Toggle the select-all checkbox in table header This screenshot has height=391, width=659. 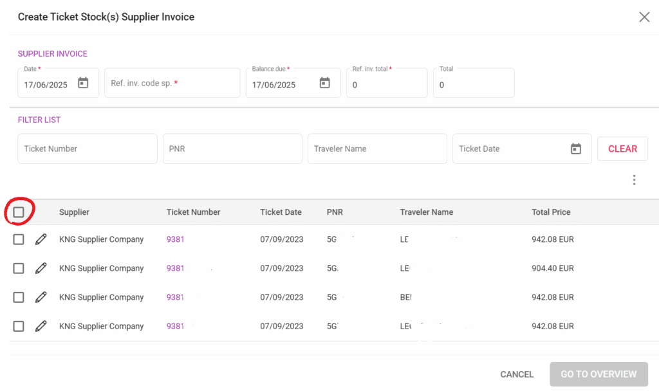pos(19,212)
